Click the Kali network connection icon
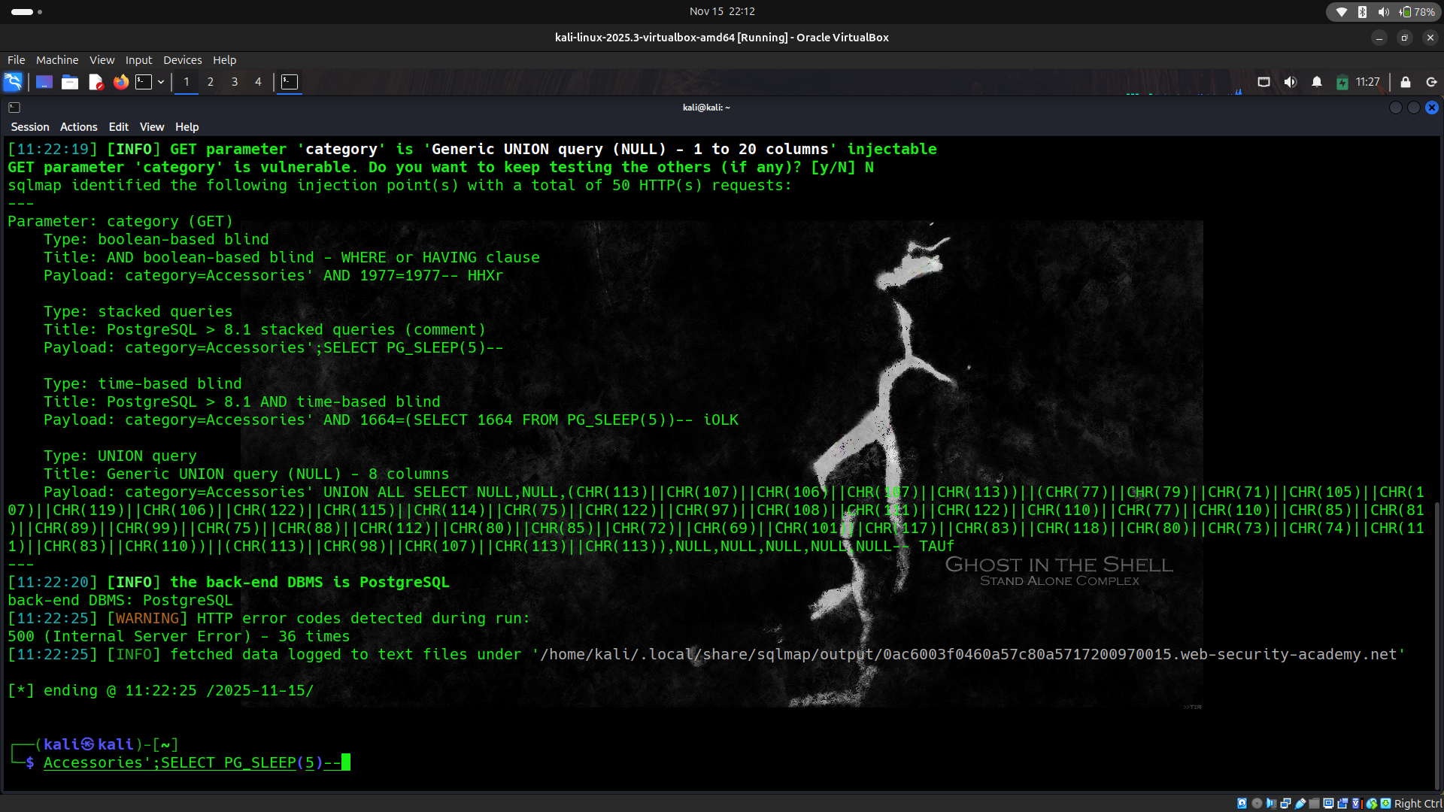The width and height of the screenshot is (1444, 812). [x=1263, y=82]
